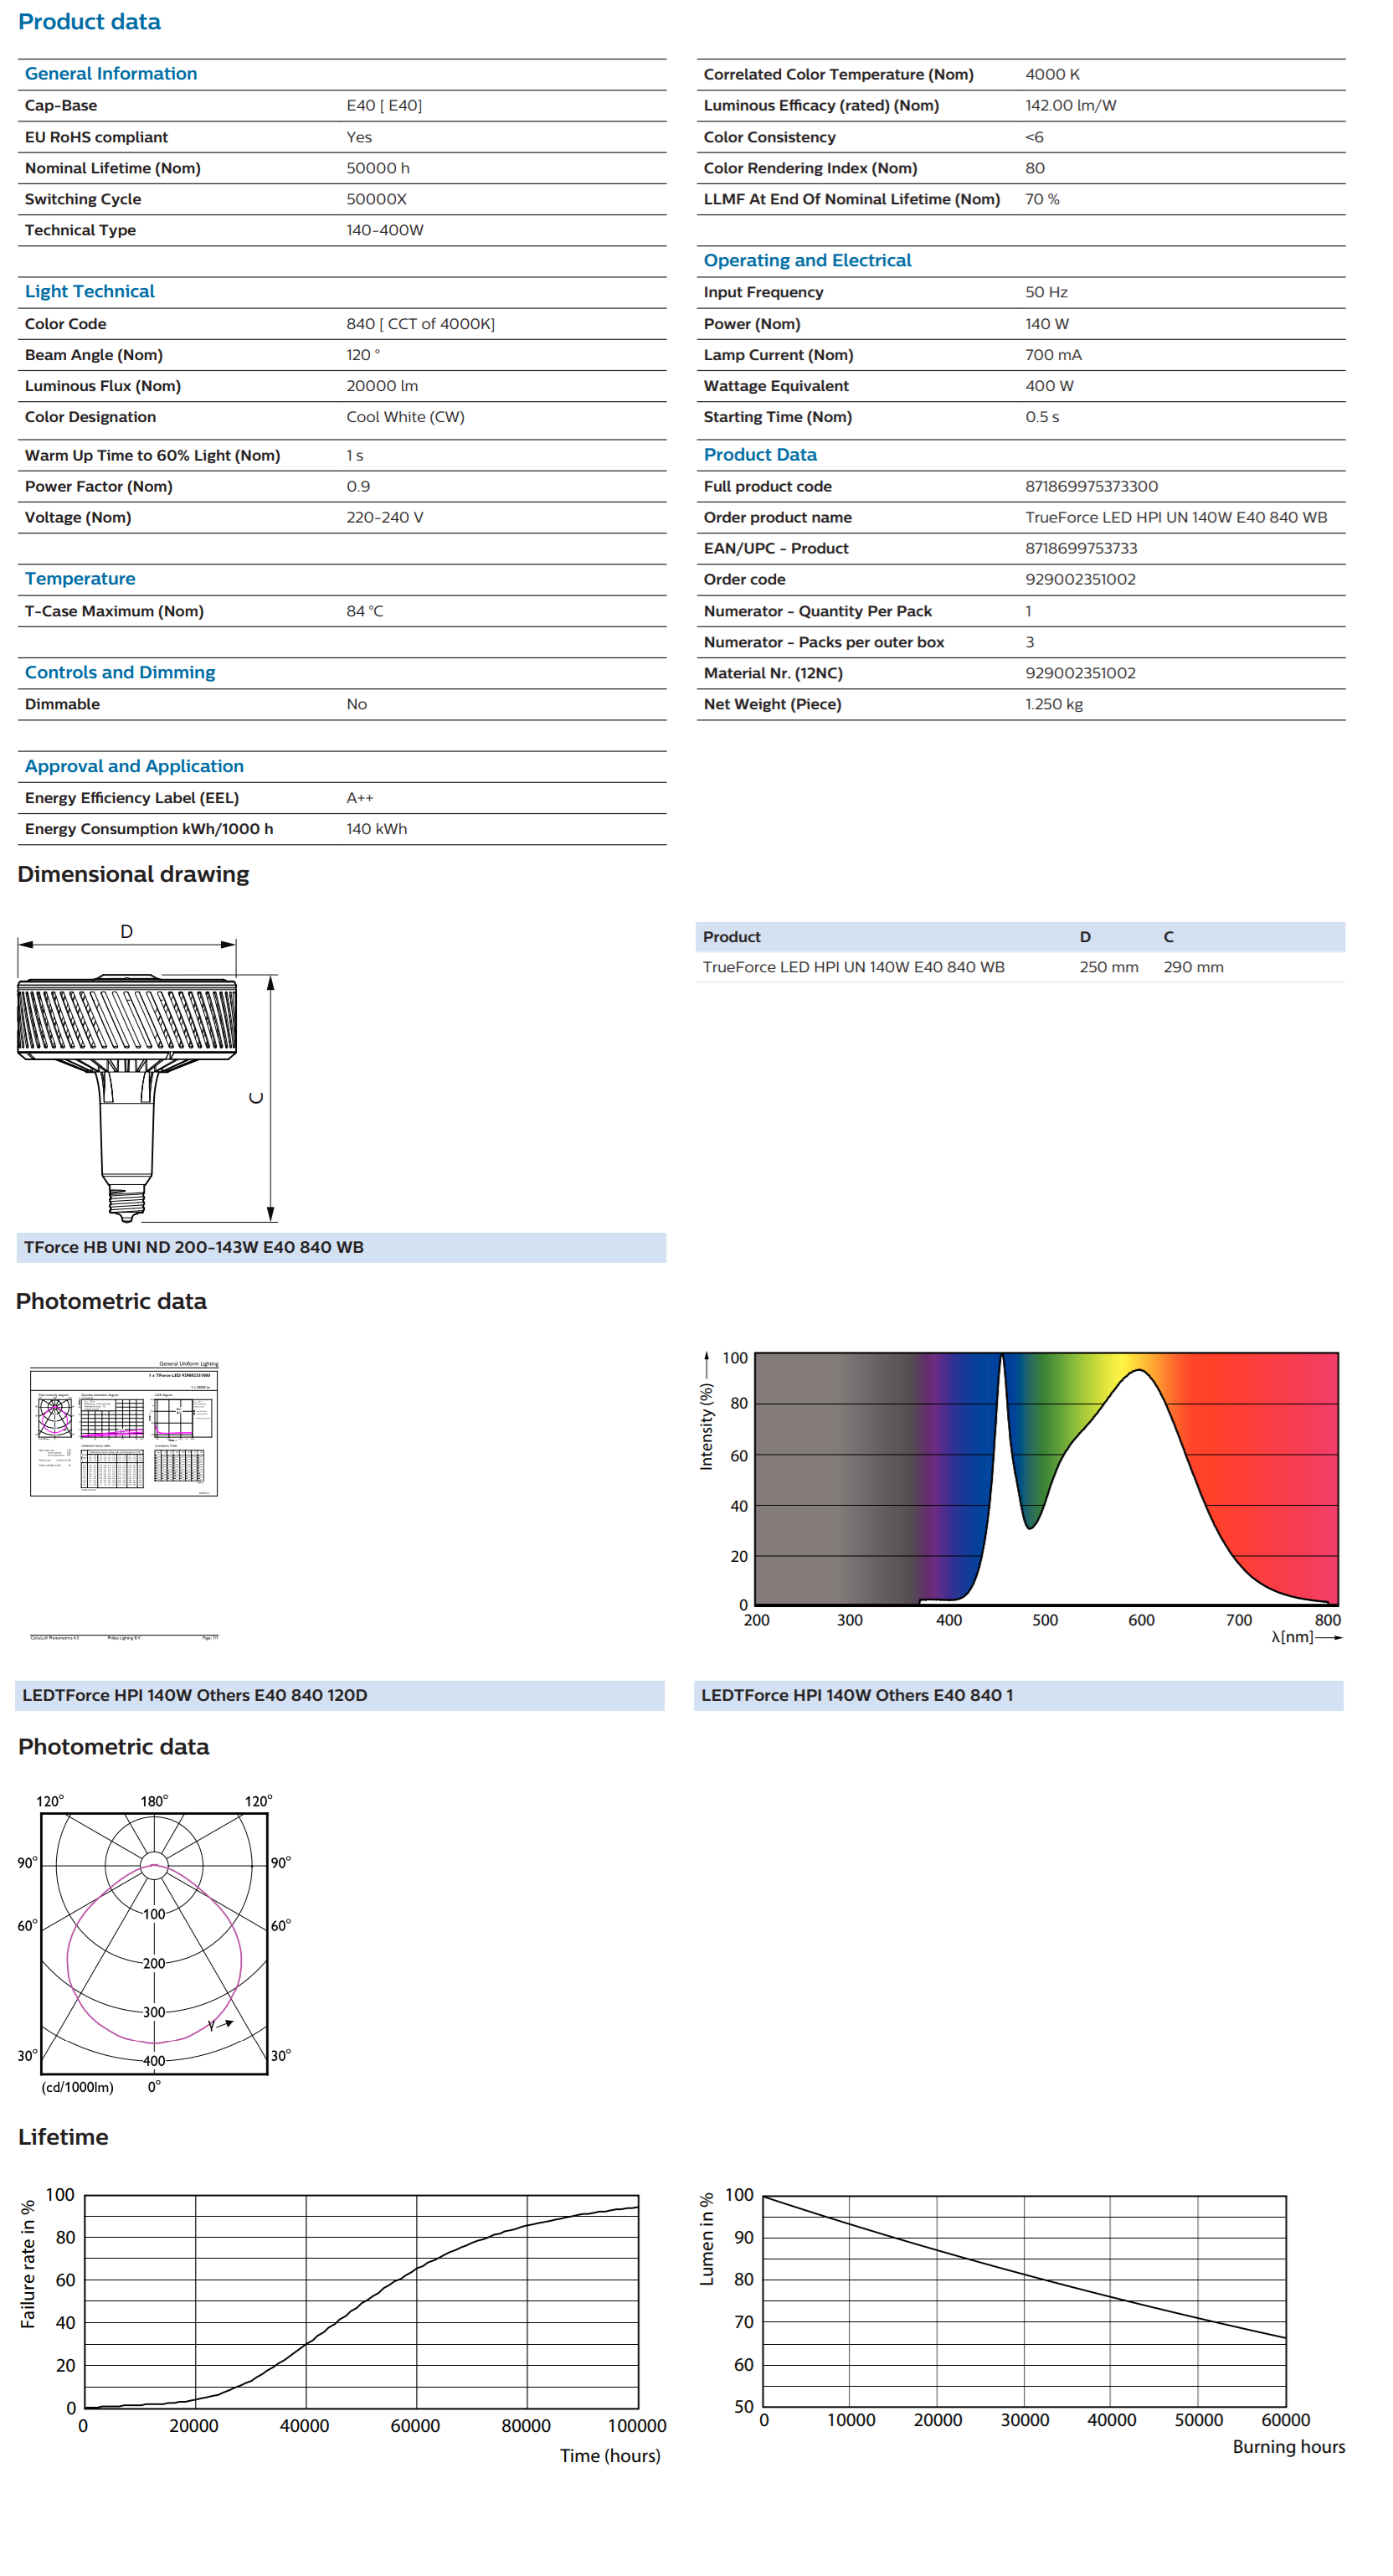Select the "Approval and Application" heading
1393x2576 pixels.
[x=134, y=767]
